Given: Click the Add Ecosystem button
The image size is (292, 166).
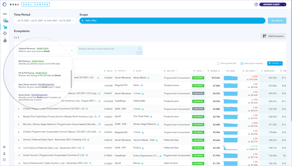Looking at the screenshot, I should click(x=273, y=36).
